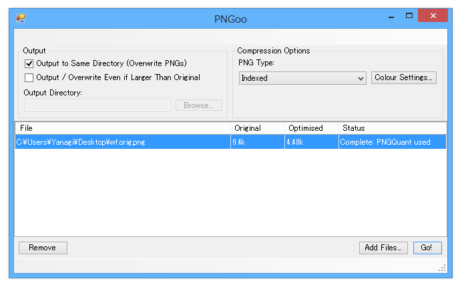Image resolution: width=464 pixels, height=291 pixels.
Task: Toggle Output / Overwrite Even if Larger checkbox
Action: point(29,77)
